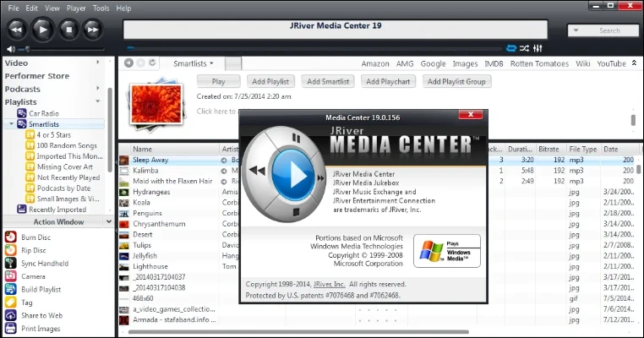The image size is (644, 338).
Task: Collapse the Playlists section arrow
Action: click(x=98, y=101)
